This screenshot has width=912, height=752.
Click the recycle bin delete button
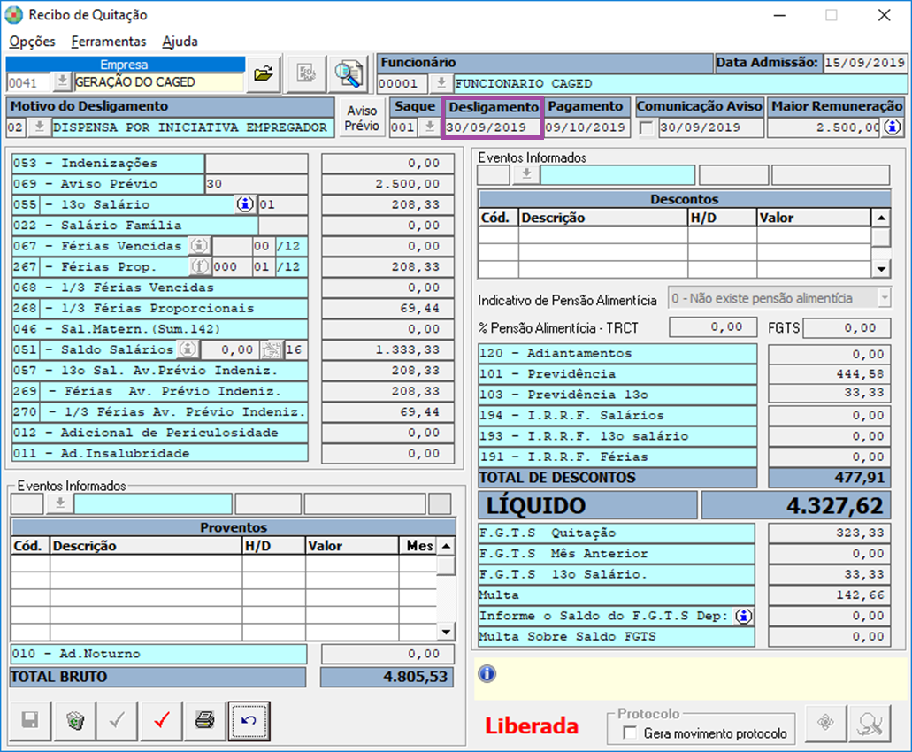(x=75, y=721)
